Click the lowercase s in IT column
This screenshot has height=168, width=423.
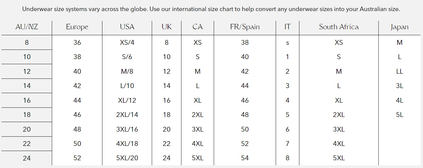pyautogui.click(x=287, y=43)
